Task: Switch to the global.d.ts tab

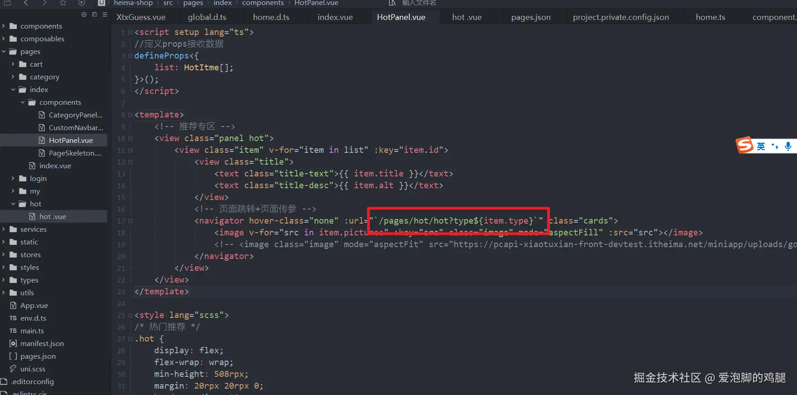Action: coord(207,17)
